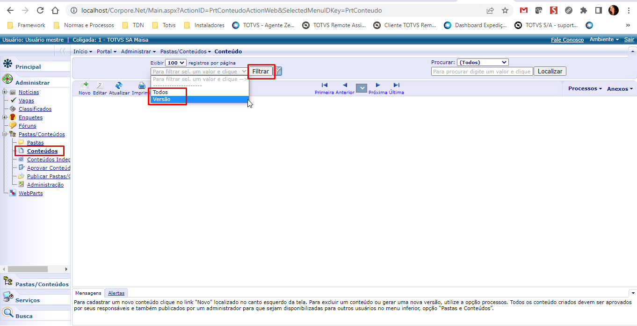Open the Busca magnifier section
This screenshot has width=637, height=326.
(7, 313)
